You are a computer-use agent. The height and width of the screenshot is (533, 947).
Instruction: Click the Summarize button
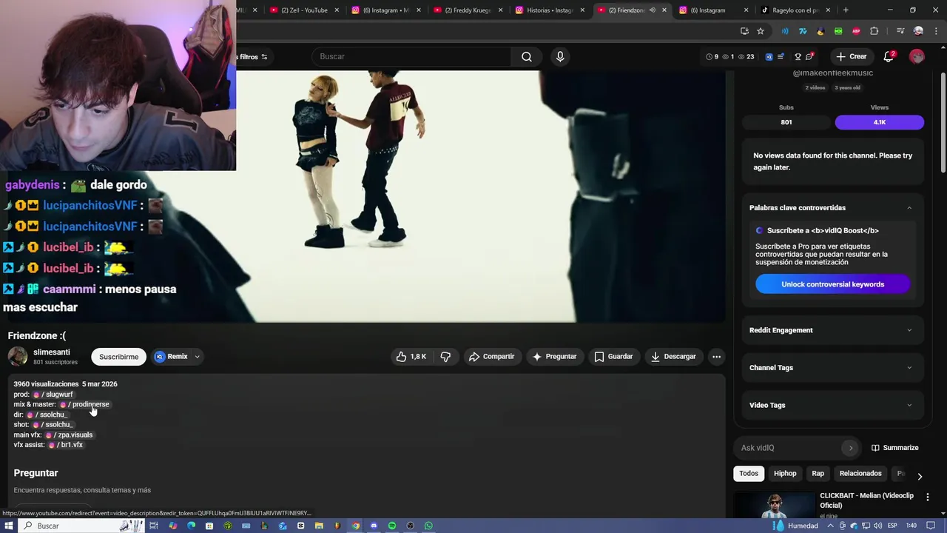(894, 448)
